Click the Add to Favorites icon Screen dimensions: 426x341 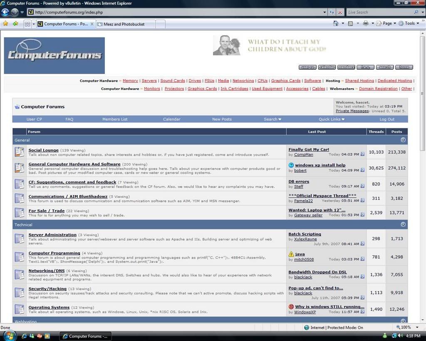[15, 24]
